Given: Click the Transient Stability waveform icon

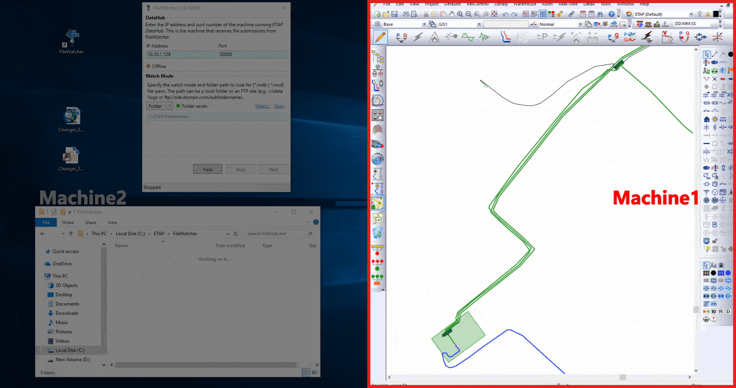Looking at the screenshot, I should click(484, 37).
